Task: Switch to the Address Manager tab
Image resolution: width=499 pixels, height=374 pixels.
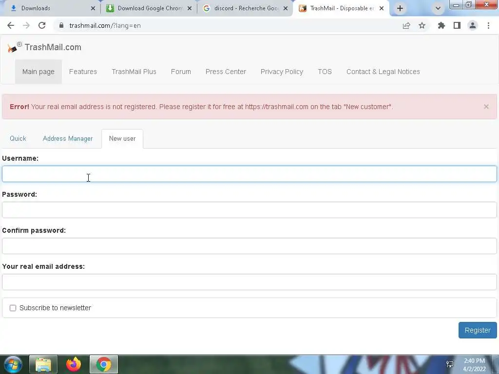Action: pos(67,138)
